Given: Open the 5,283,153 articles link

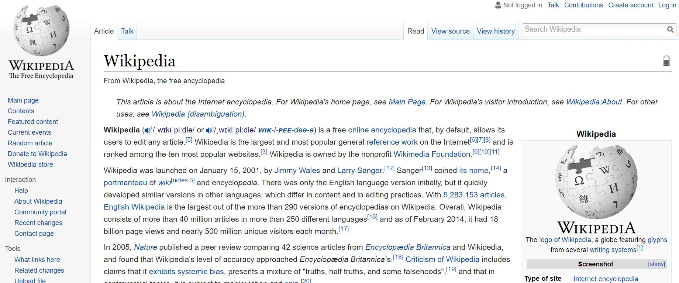Looking at the screenshot, I should click(x=474, y=195).
